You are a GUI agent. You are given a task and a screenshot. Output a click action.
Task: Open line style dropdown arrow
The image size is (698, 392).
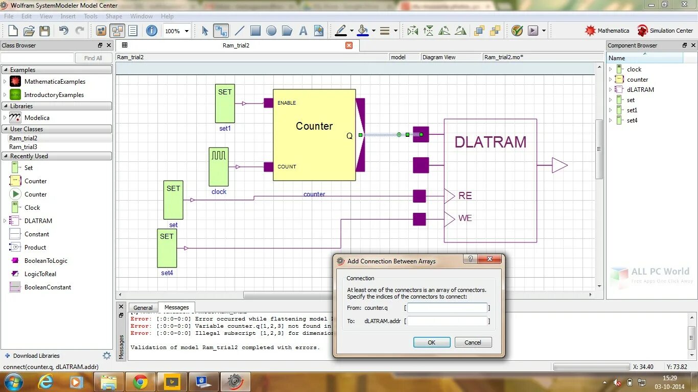click(395, 31)
